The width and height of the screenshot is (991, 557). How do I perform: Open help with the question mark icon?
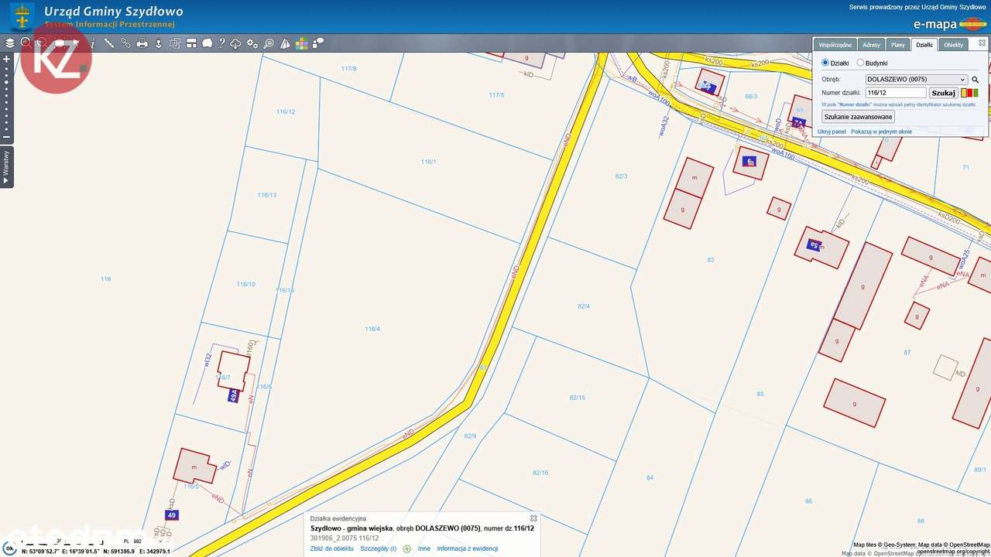point(221,43)
